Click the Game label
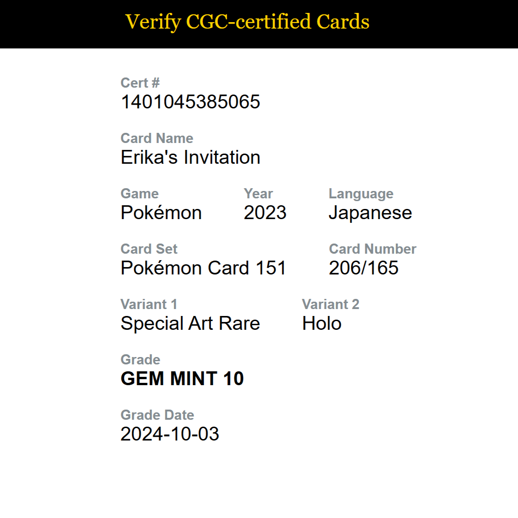This screenshot has height=518, width=518. (x=140, y=194)
